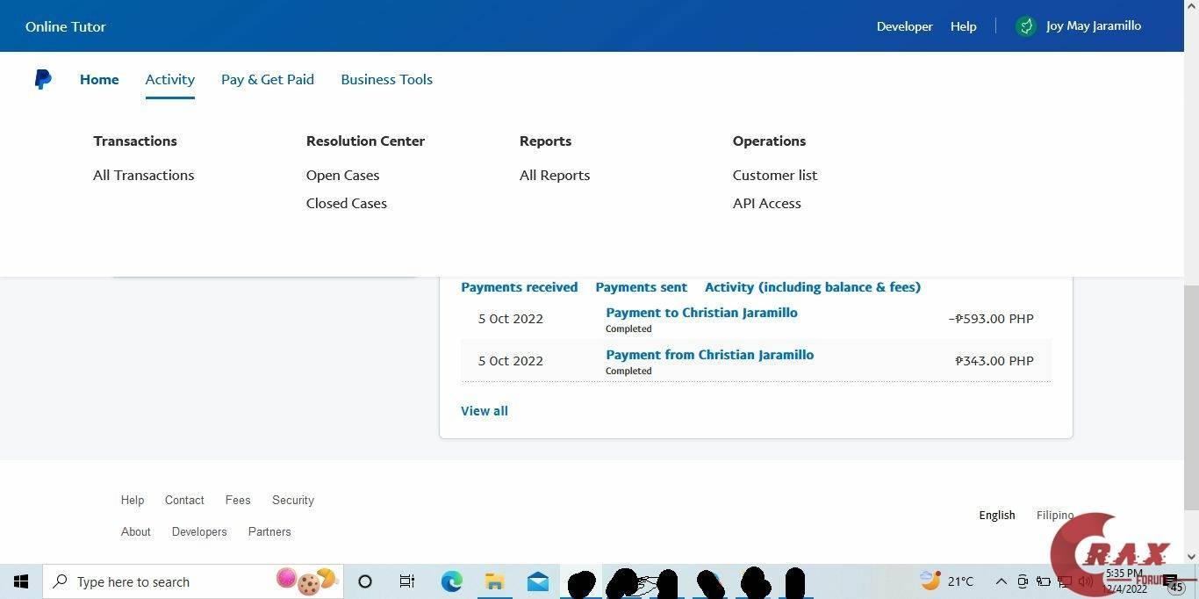This screenshot has height=599, width=1199.
Task: Select All Transactions under Transactions
Action: click(x=144, y=175)
